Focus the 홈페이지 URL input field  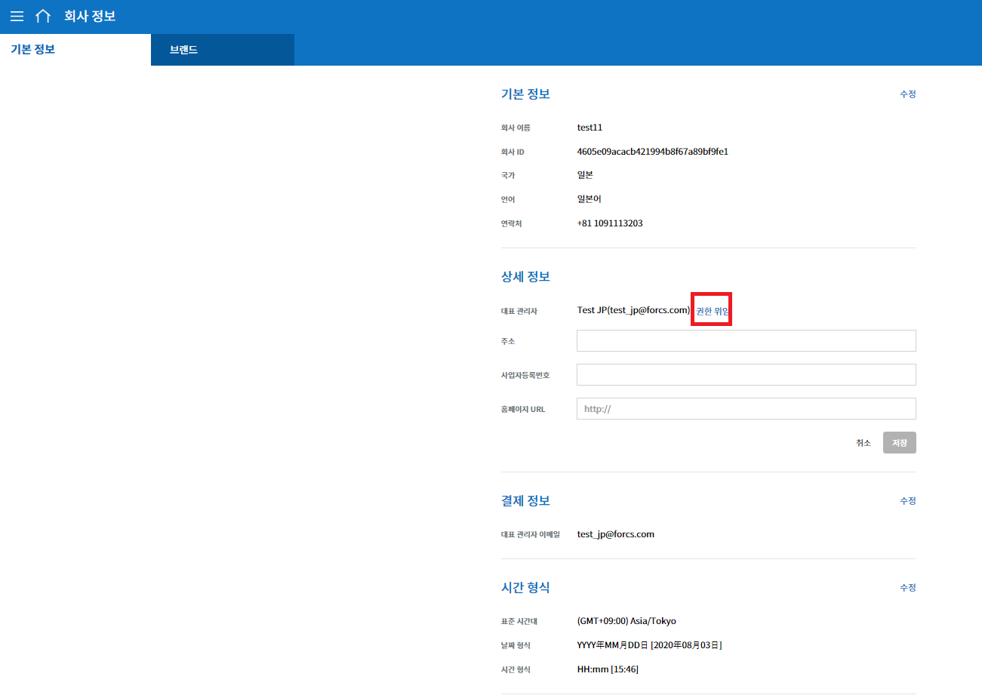(747, 408)
